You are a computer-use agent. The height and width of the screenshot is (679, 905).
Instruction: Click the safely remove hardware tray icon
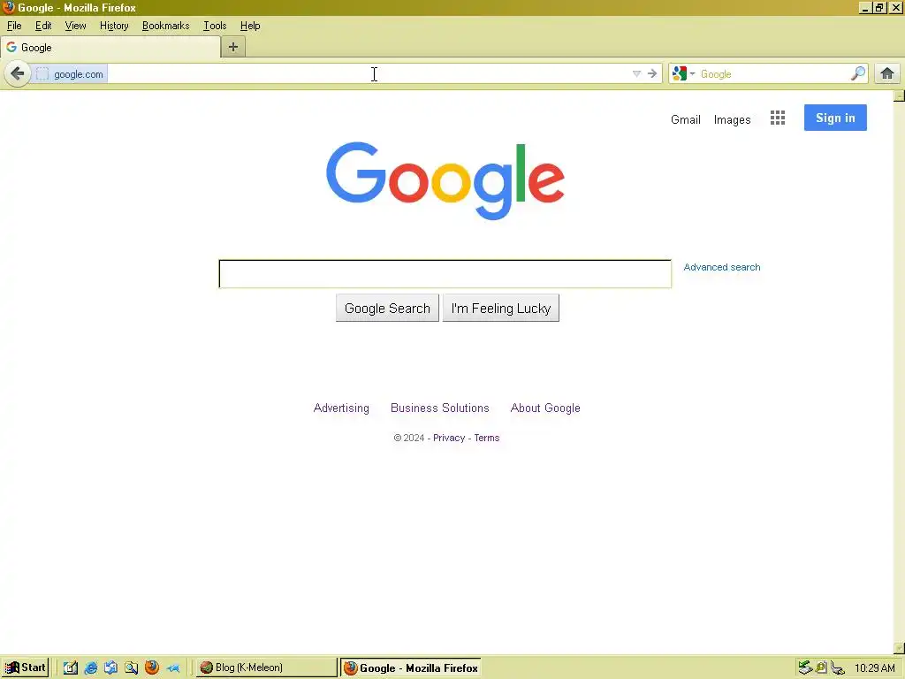[x=805, y=668]
